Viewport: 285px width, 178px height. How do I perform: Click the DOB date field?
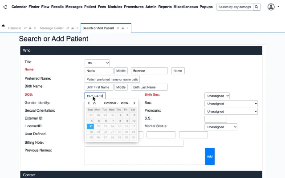[x=95, y=96]
